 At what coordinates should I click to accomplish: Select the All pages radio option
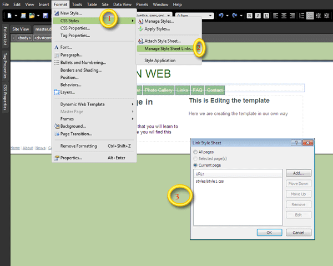point(195,152)
